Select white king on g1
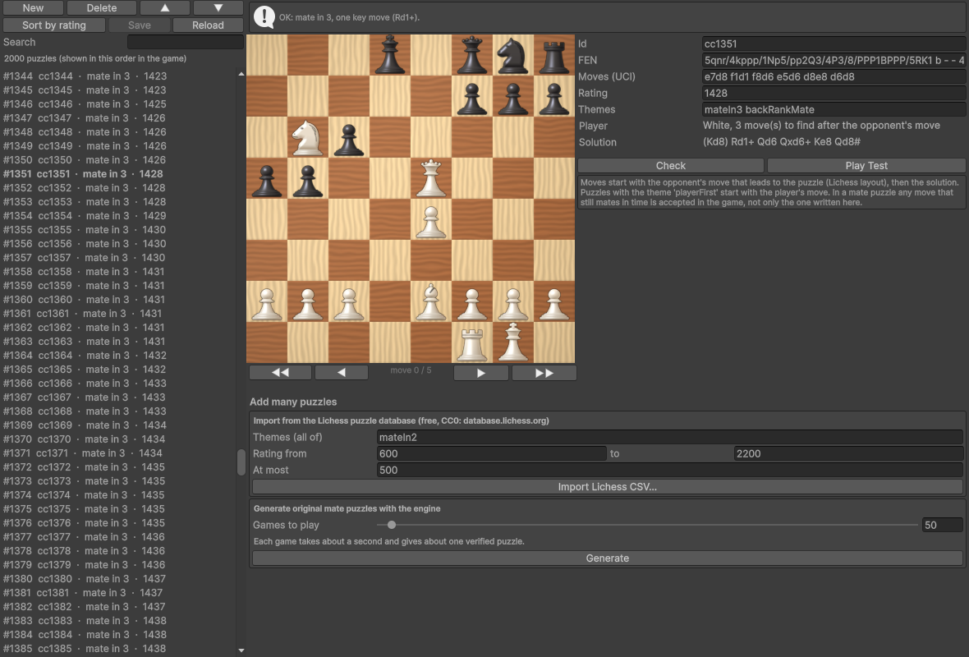Viewport: 969px width, 657px height. tap(513, 343)
